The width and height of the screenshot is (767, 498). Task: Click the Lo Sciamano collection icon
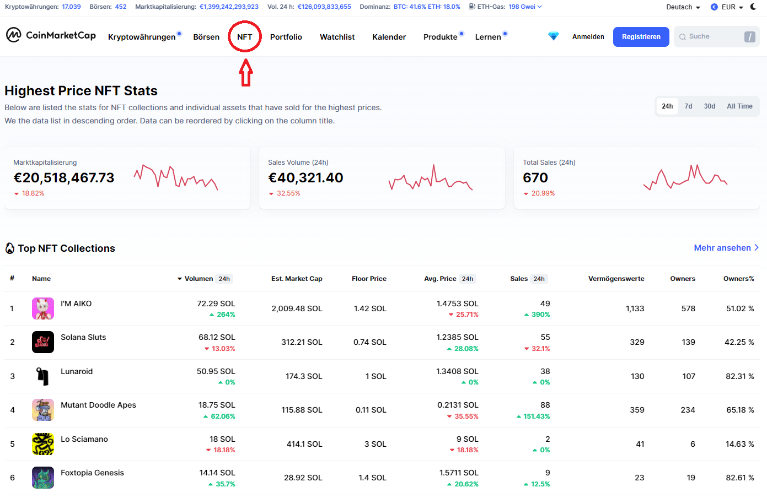point(43,444)
